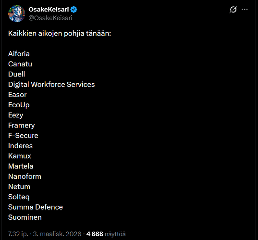This screenshot has width=258, height=240.
Task: Open the @OsakeKeisari handle link
Action: pos(50,18)
